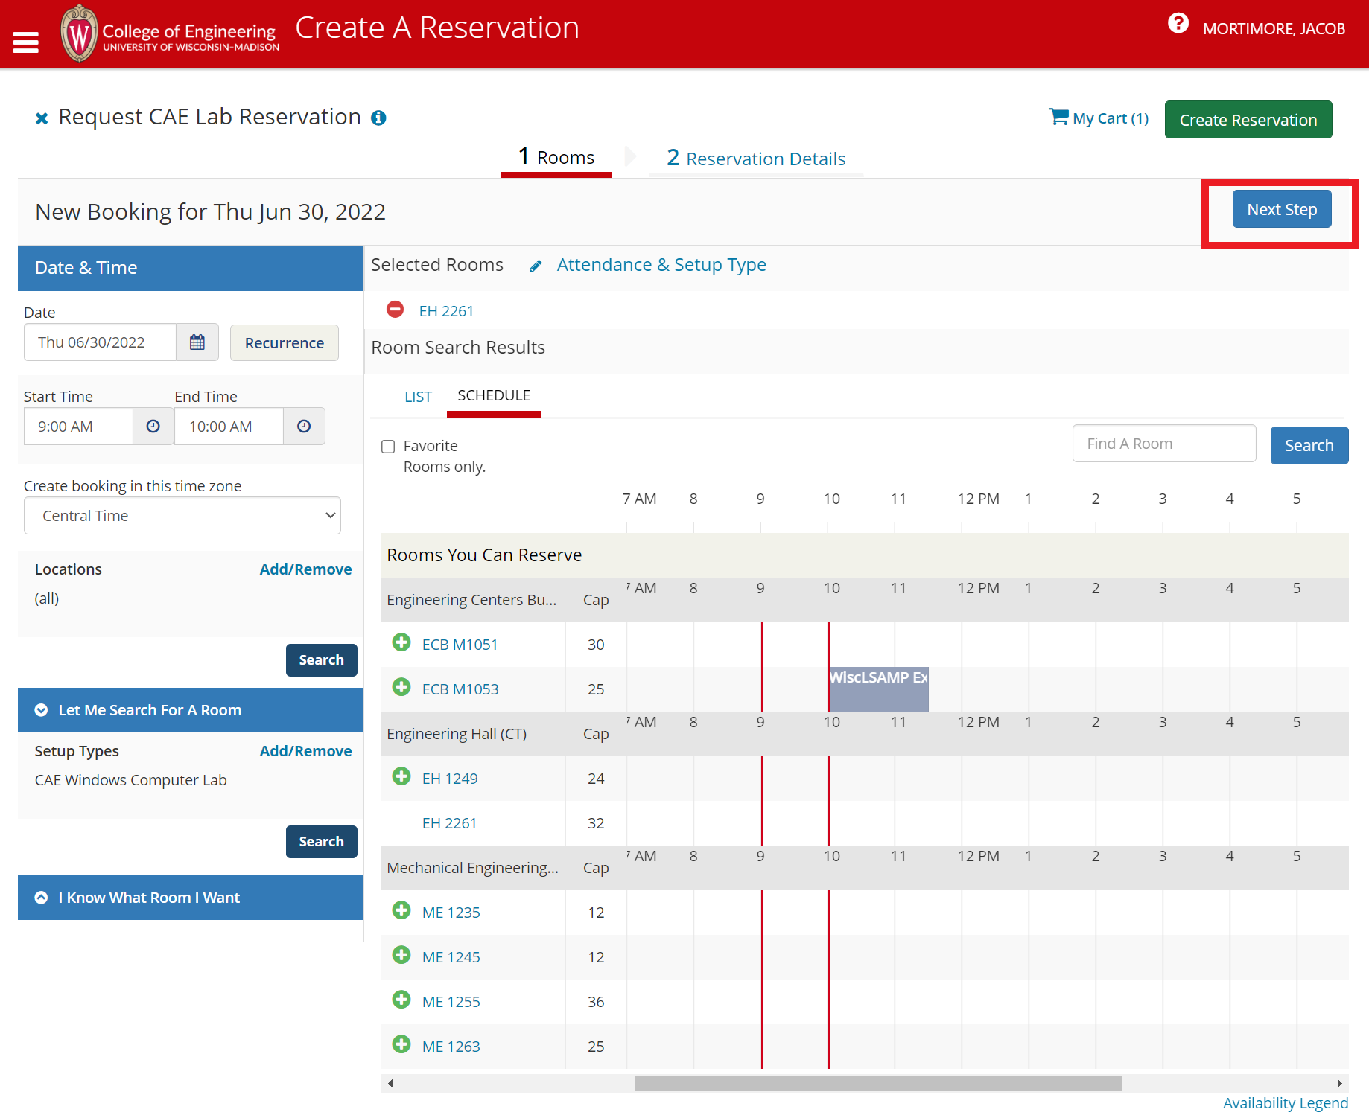Open ECB M1051 room details

(x=460, y=645)
